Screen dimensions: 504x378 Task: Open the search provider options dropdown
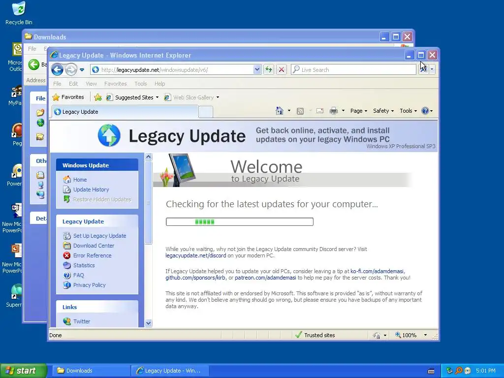click(x=432, y=69)
